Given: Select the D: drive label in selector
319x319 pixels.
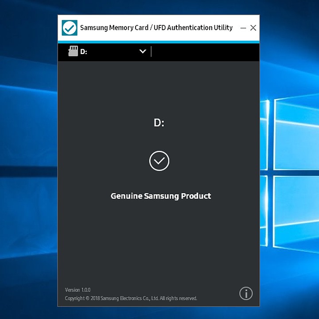Looking at the screenshot, I should click(84, 52).
